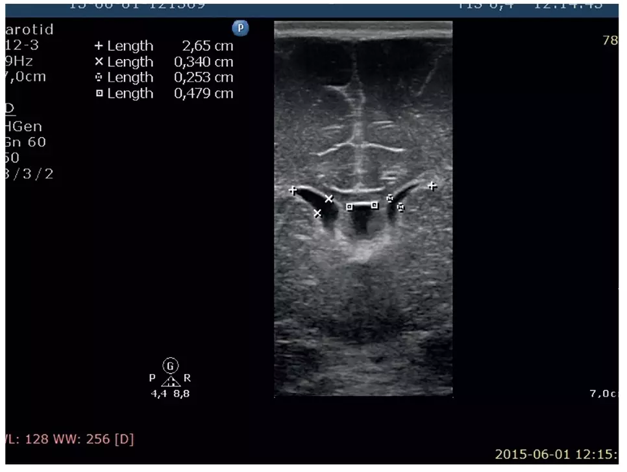Select the left square caliper marker
This screenshot has width=627, height=472.
coord(349,207)
